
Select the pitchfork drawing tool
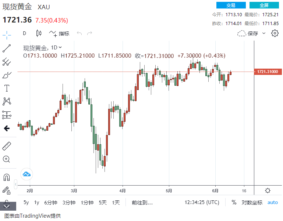(x=7, y=62)
